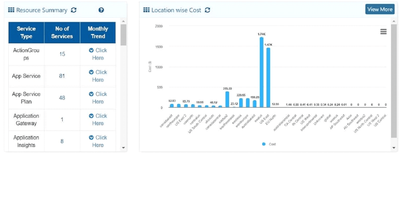Open the 81 App Service count link
Screen dimensions: 401x200
coord(62,76)
